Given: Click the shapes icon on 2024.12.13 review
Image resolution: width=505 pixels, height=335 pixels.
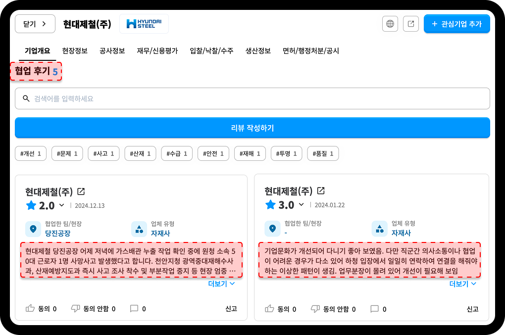Looking at the screenshot, I should (x=139, y=229).
